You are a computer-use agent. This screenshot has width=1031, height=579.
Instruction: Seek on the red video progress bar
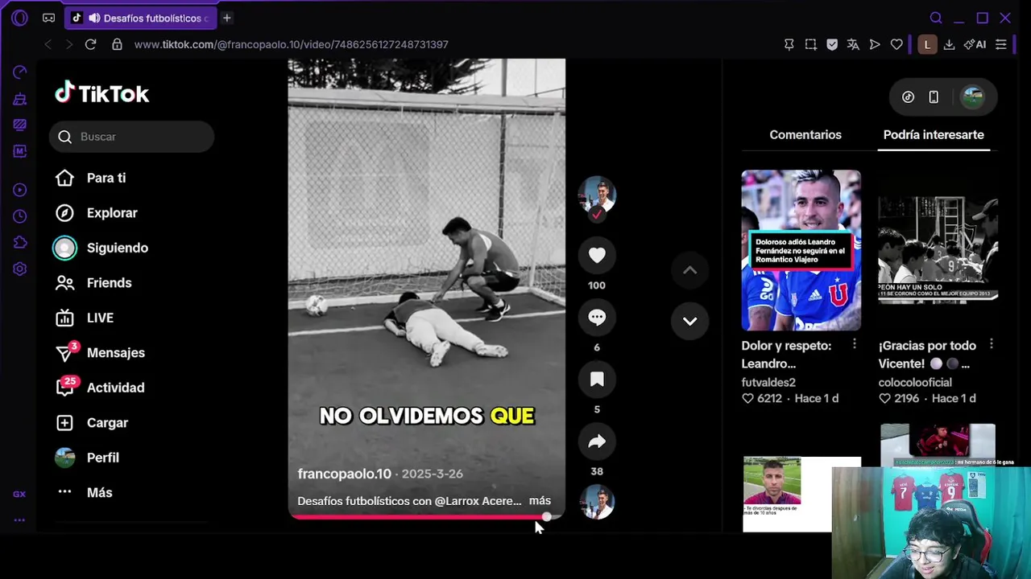coord(427,517)
